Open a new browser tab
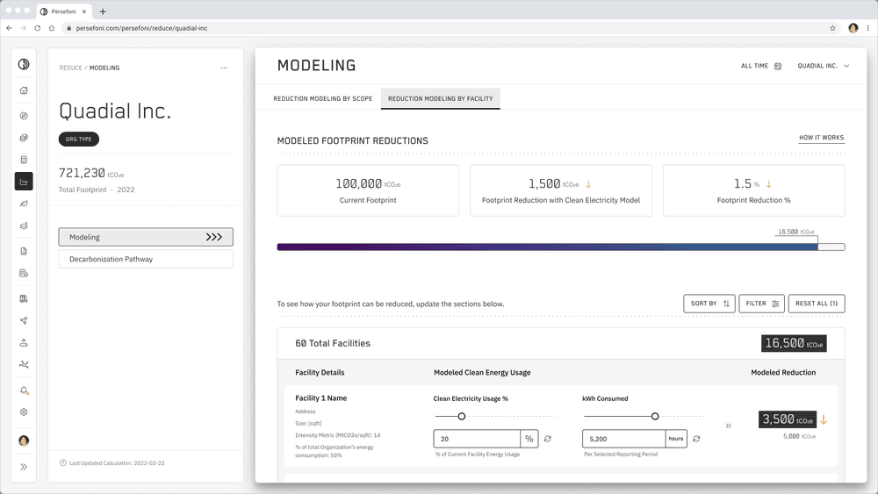The image size is (878, 494). click(103, 11)
